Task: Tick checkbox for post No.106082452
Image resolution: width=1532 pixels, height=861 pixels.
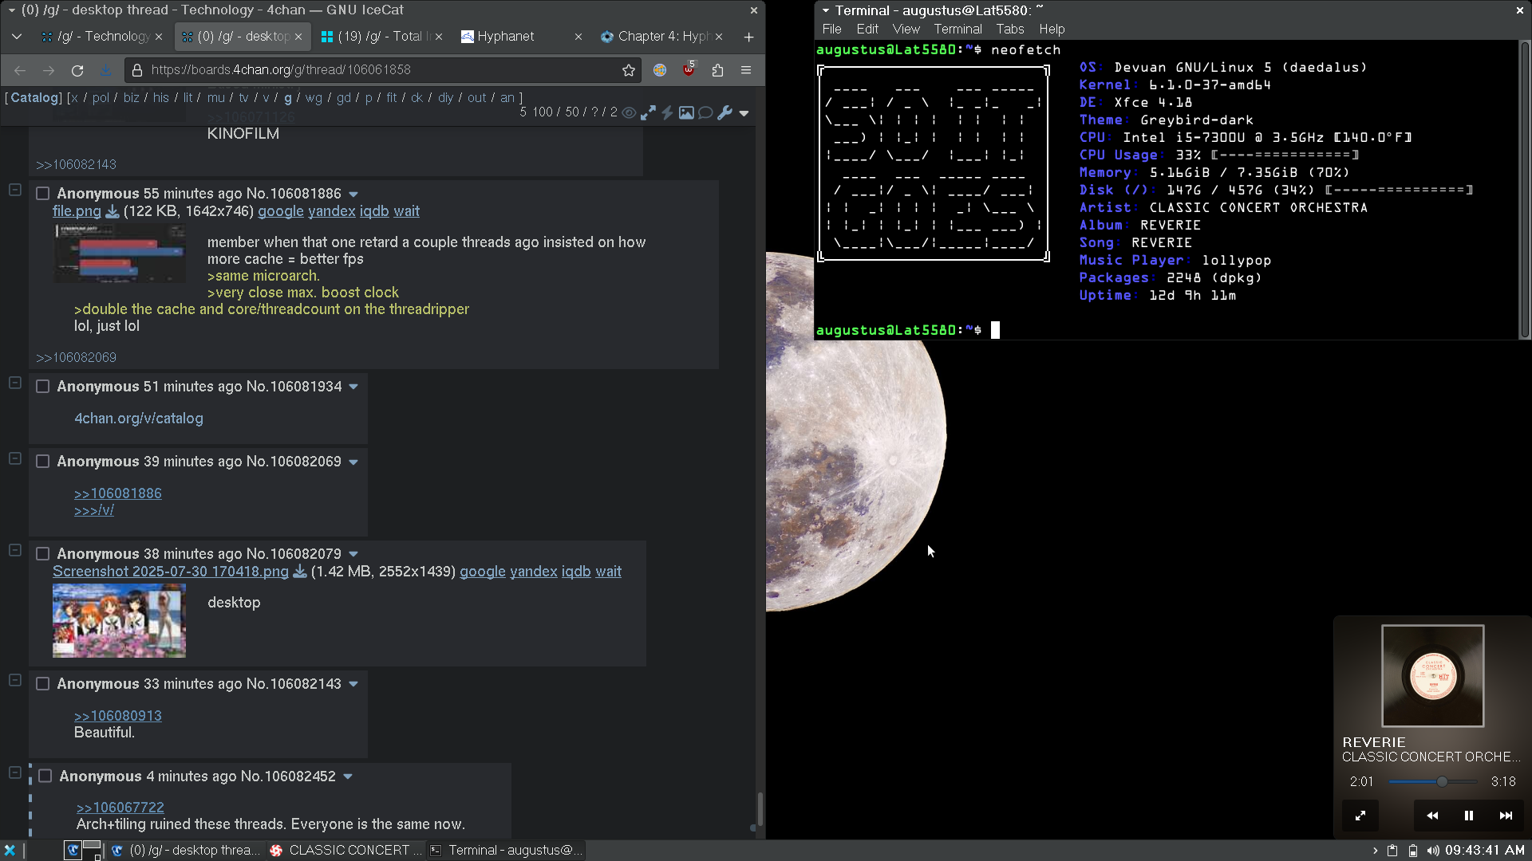Action: point(45,776)
